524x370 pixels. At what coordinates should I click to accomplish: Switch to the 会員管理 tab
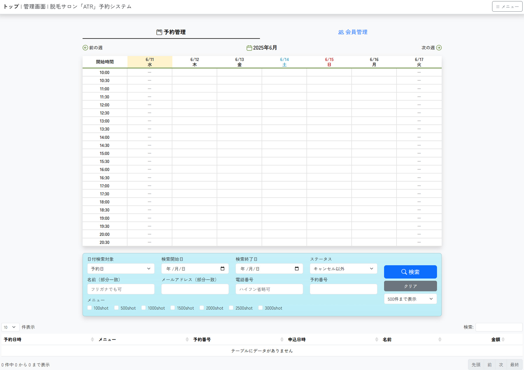(353, 32)
